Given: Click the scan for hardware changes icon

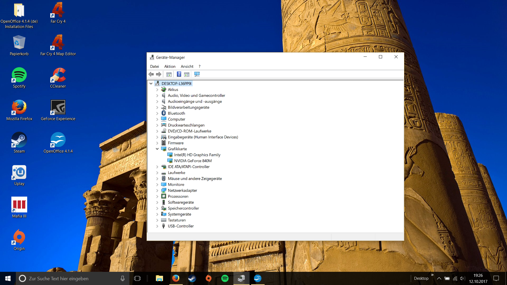Looking at the screenshot, I should pyautogui.click(x=197, y=74).
